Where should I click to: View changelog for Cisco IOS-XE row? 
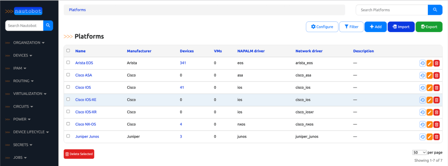point(422,100)
